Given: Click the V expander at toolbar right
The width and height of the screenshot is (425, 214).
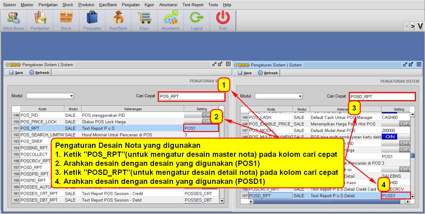Looking at the screenshot, I should [420, 26].
